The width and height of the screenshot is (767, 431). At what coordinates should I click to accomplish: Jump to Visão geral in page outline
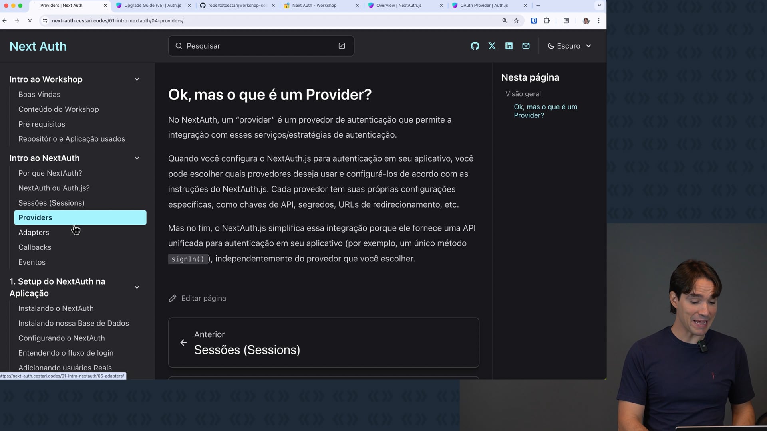point(523,94)
